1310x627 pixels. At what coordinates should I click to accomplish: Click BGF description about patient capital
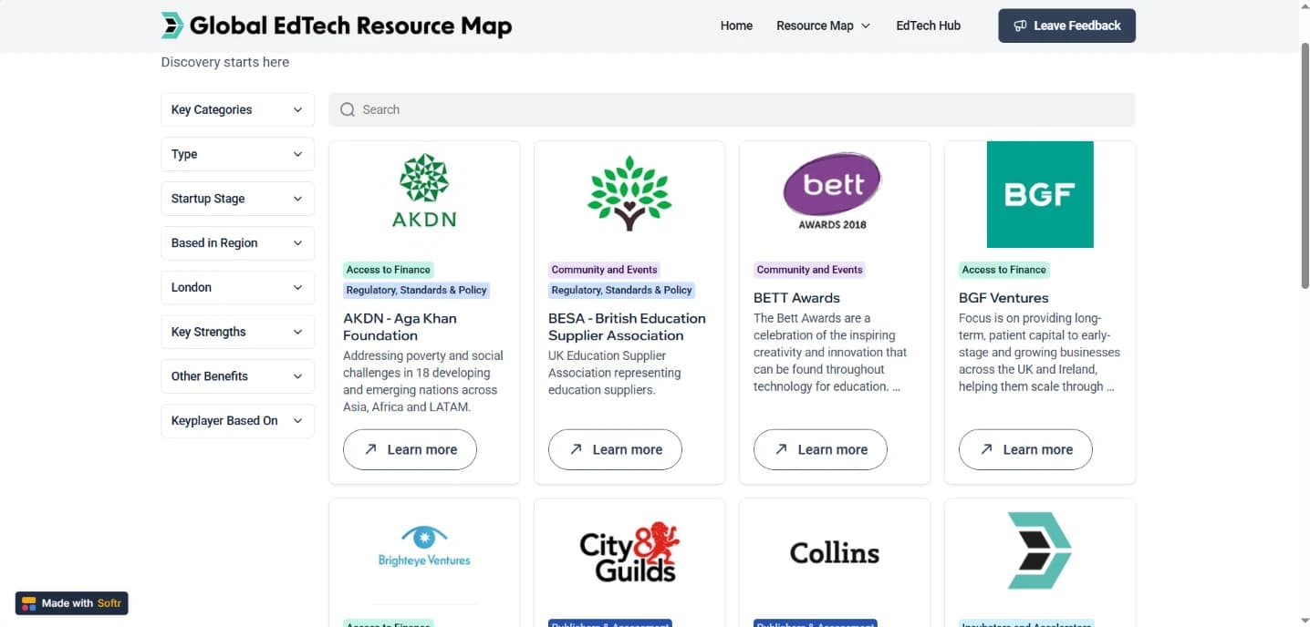tap(1039, 352)
